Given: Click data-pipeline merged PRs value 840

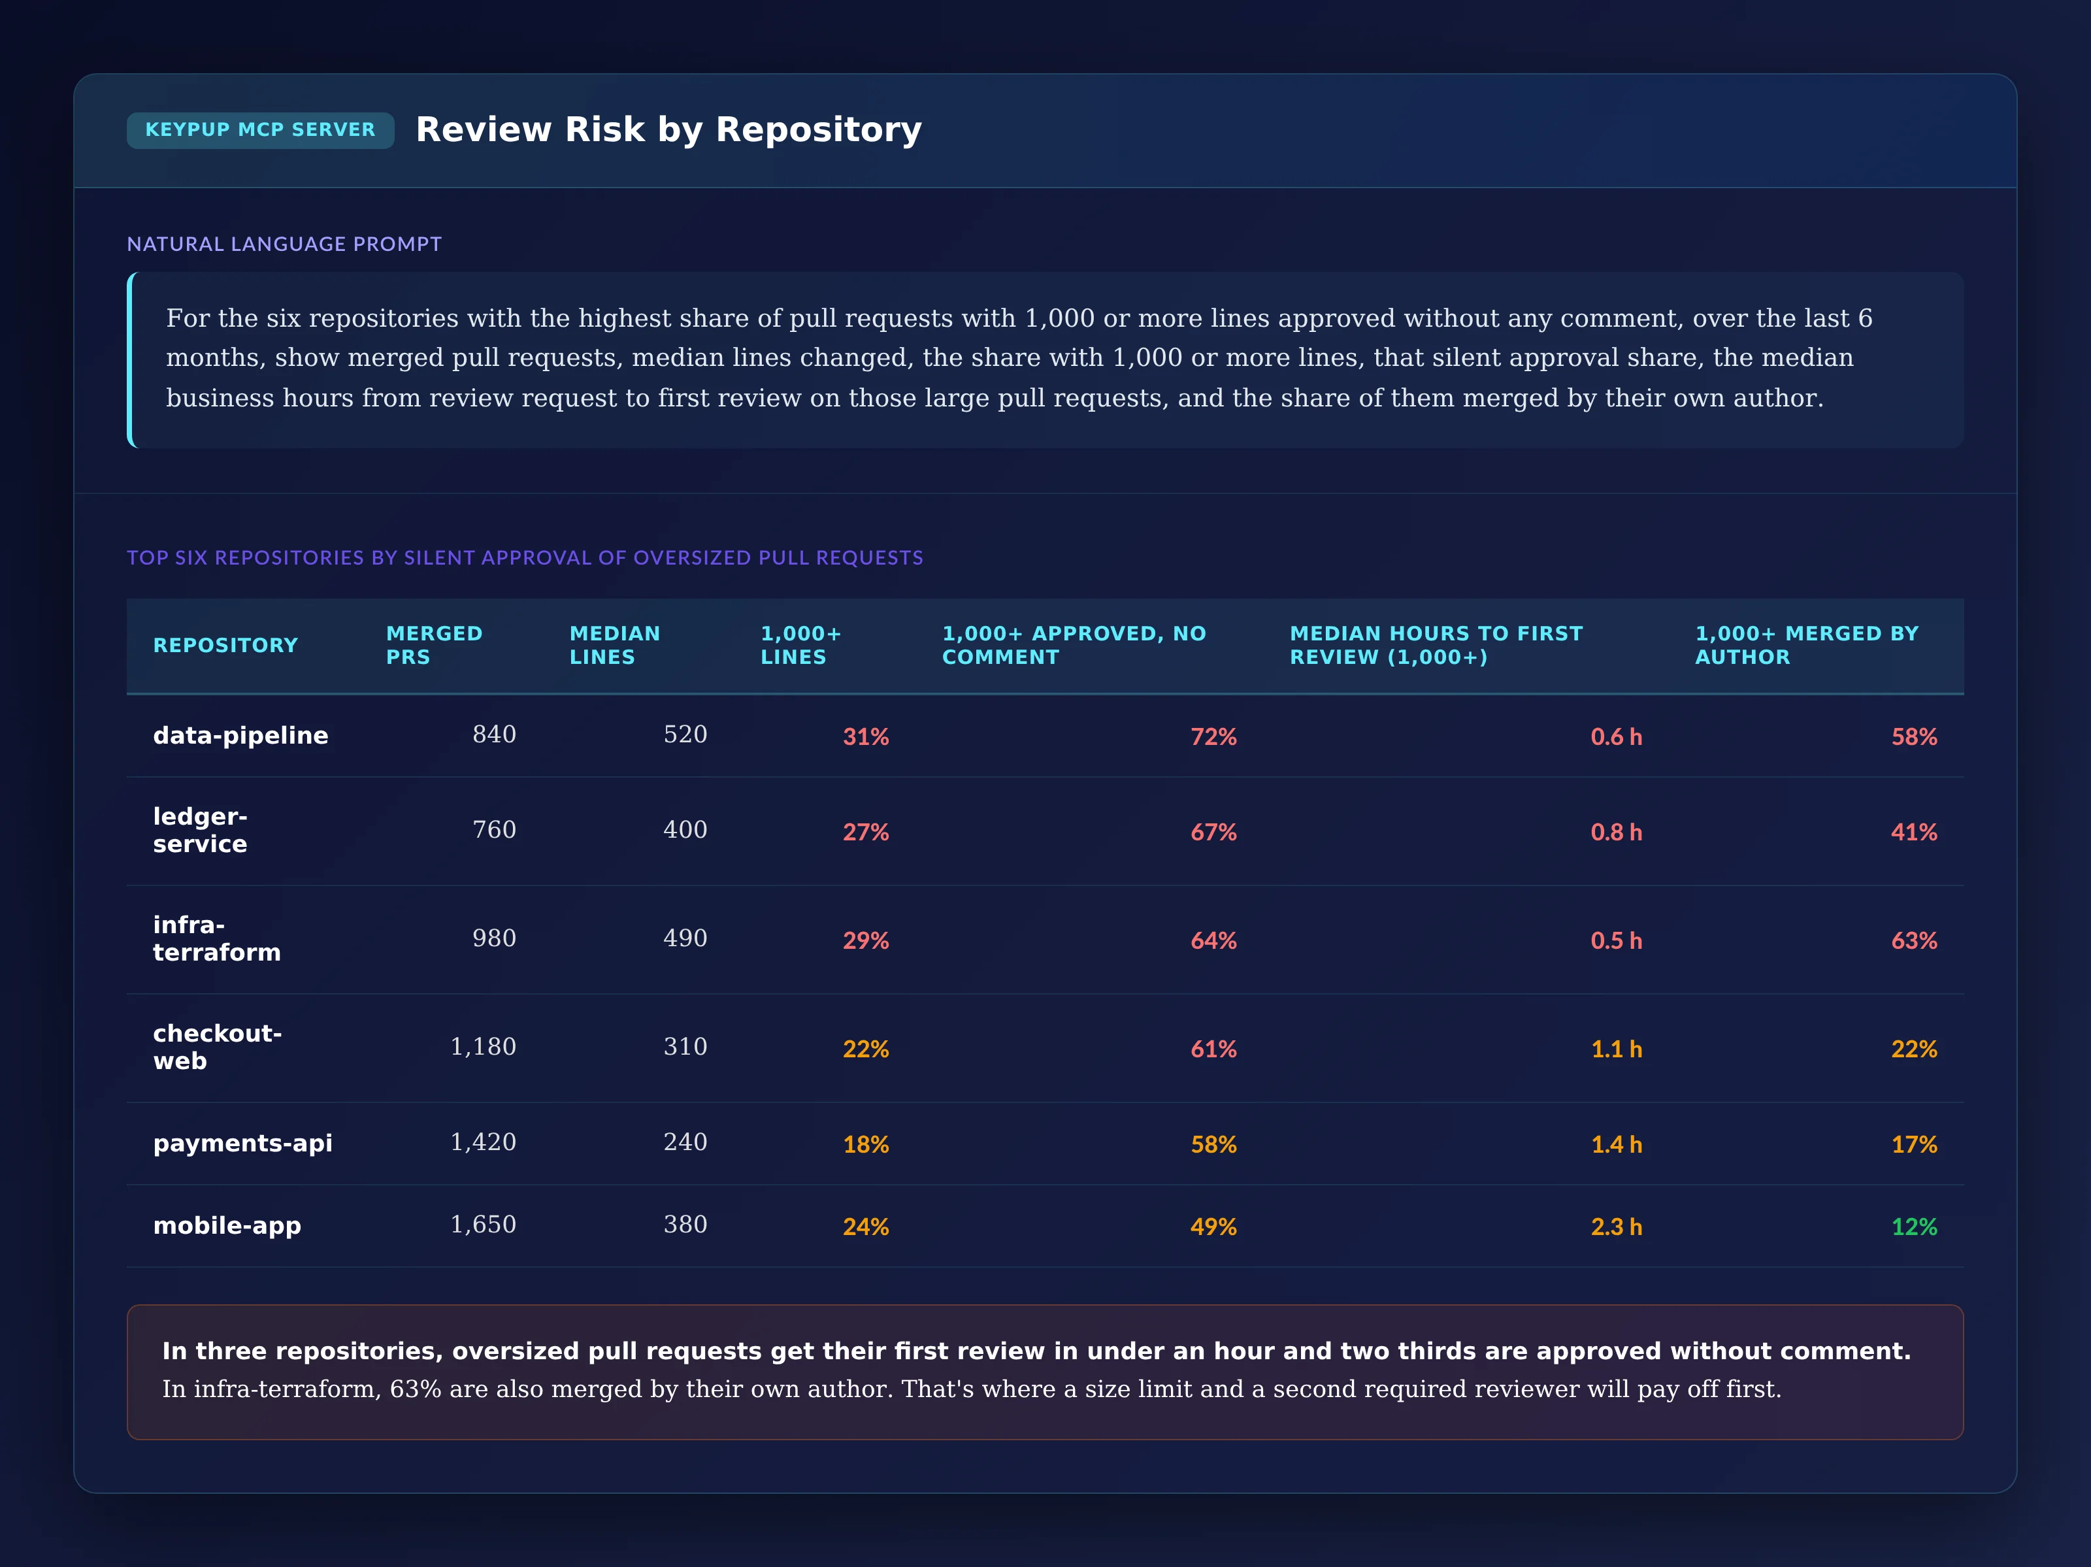Looking at the screenshot, I should click(x=495, y=734).
